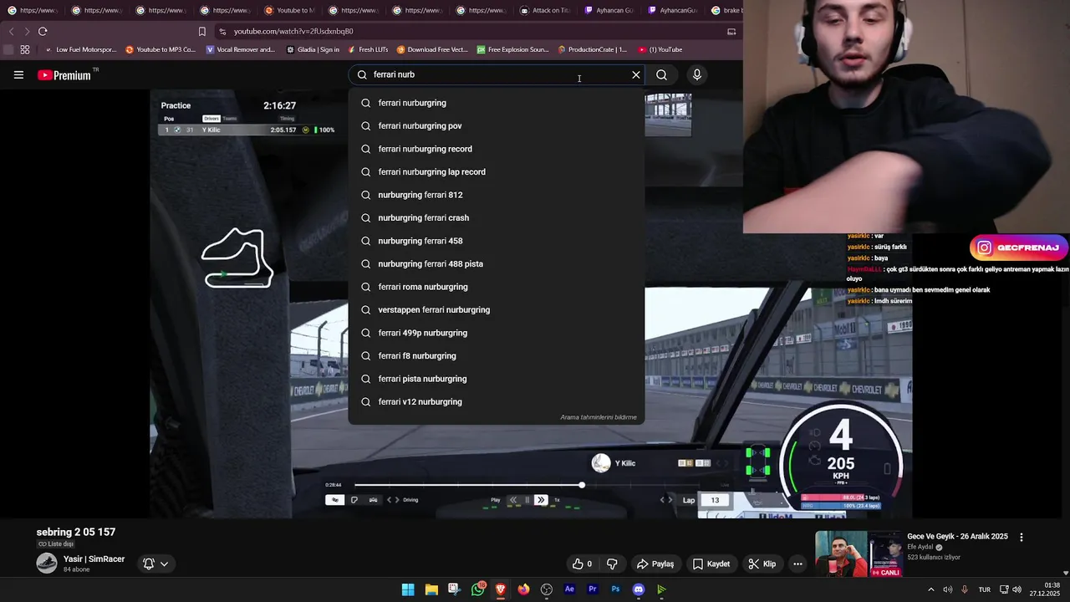
Task: Open 'Youtube to MP3 Co...' bookmark
Action: pyautogui.click(x=160, y=49)
